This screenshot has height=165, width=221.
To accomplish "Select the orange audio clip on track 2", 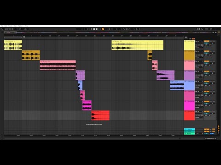I will coord(31,55).
